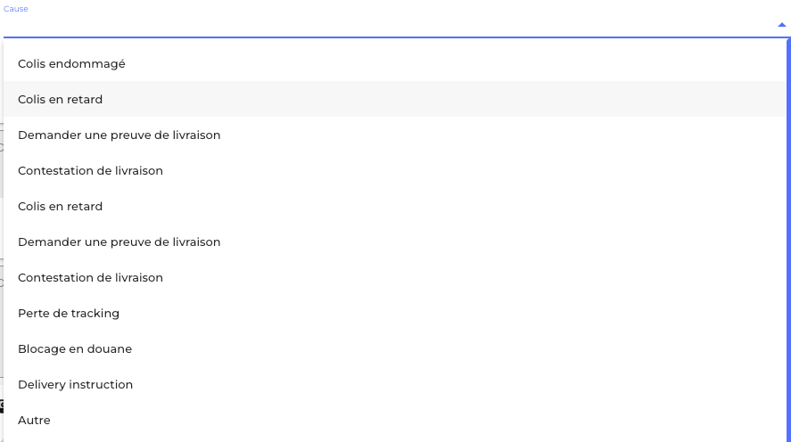The width and height of the screenshot is (791, 442).
Task: Collapse the Cause dropdown using the arrow
Action: 781,25
